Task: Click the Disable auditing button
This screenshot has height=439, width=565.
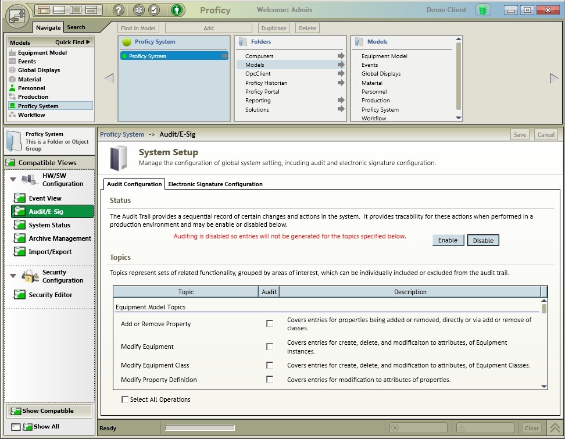Action: tap(483, 240)
